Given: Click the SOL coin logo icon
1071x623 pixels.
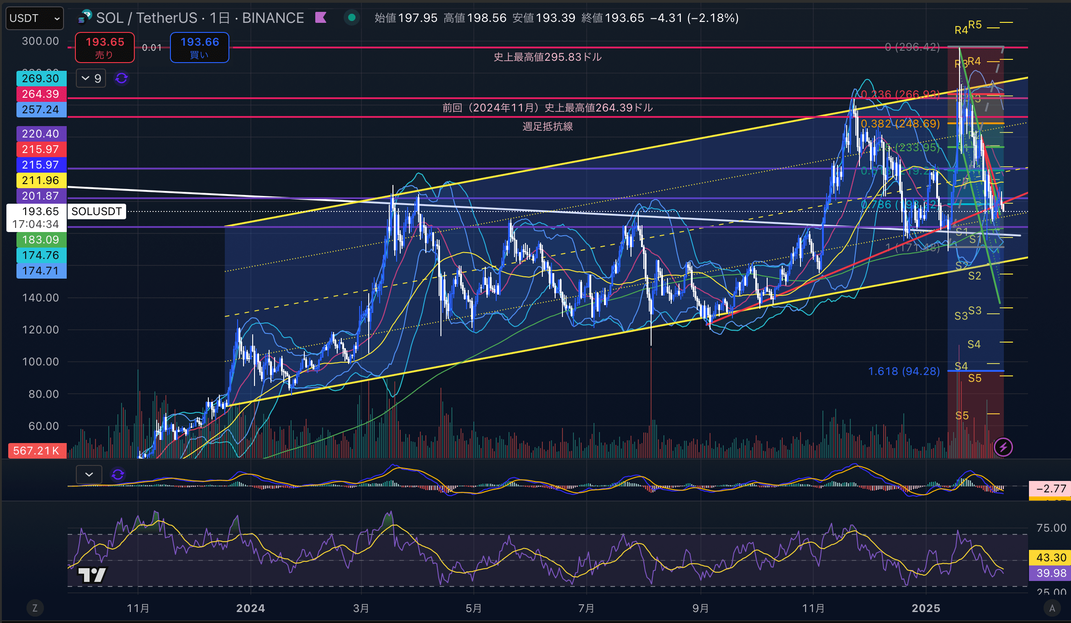Looking at the screenshot, I should click(x=85, y=18).
